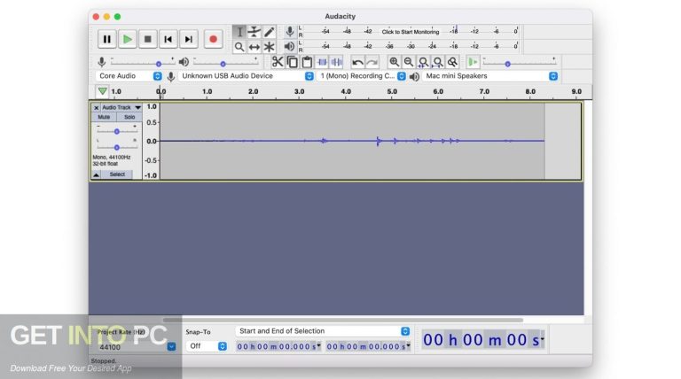Select the Time Shift tool
Screen dimensions: 681x379
(254, 46)
